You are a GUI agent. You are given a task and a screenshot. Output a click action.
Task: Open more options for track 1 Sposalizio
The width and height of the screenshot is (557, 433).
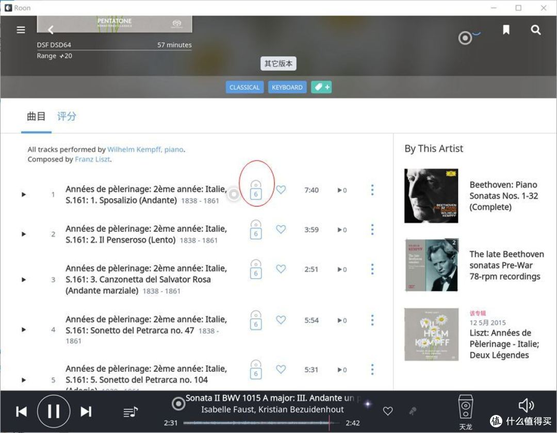372,190
